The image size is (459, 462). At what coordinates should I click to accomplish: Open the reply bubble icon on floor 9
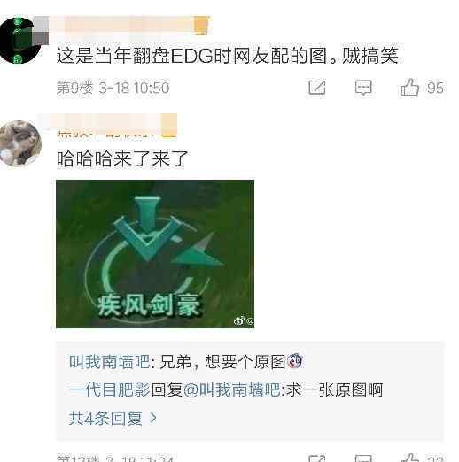click(363, 88)
